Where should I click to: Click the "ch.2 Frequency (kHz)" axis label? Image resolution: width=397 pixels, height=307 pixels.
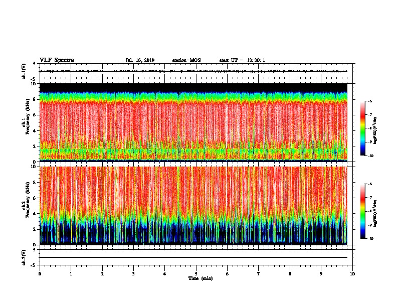(27, 200)
